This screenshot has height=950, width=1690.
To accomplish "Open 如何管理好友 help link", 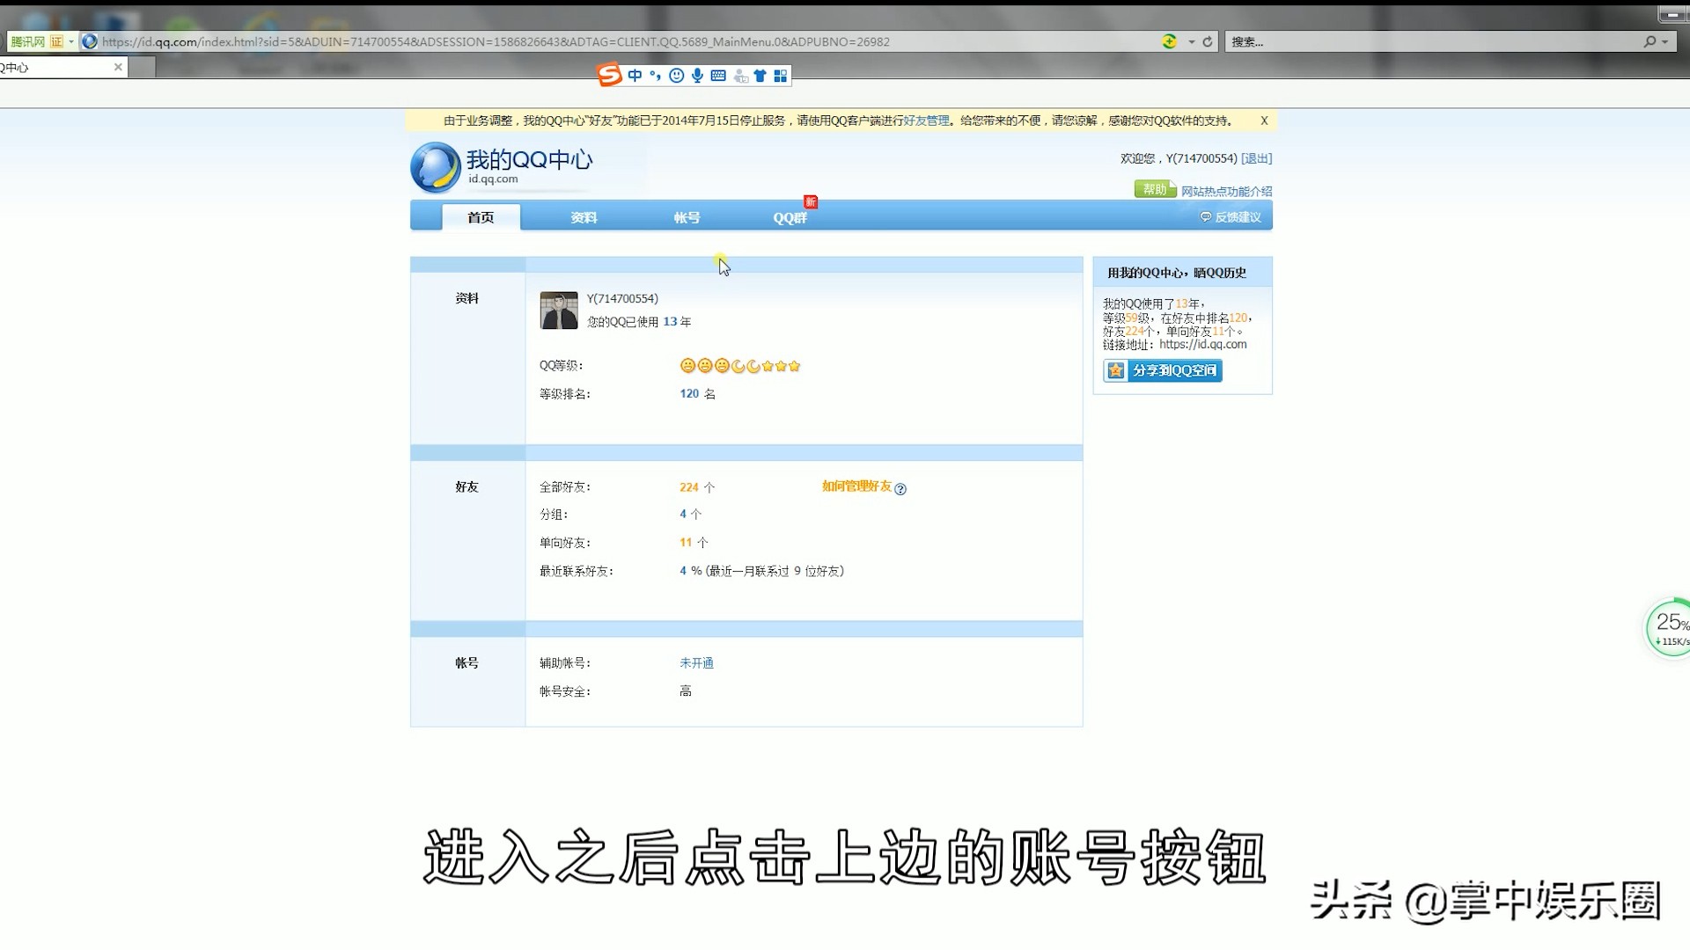I will [856, 486].
